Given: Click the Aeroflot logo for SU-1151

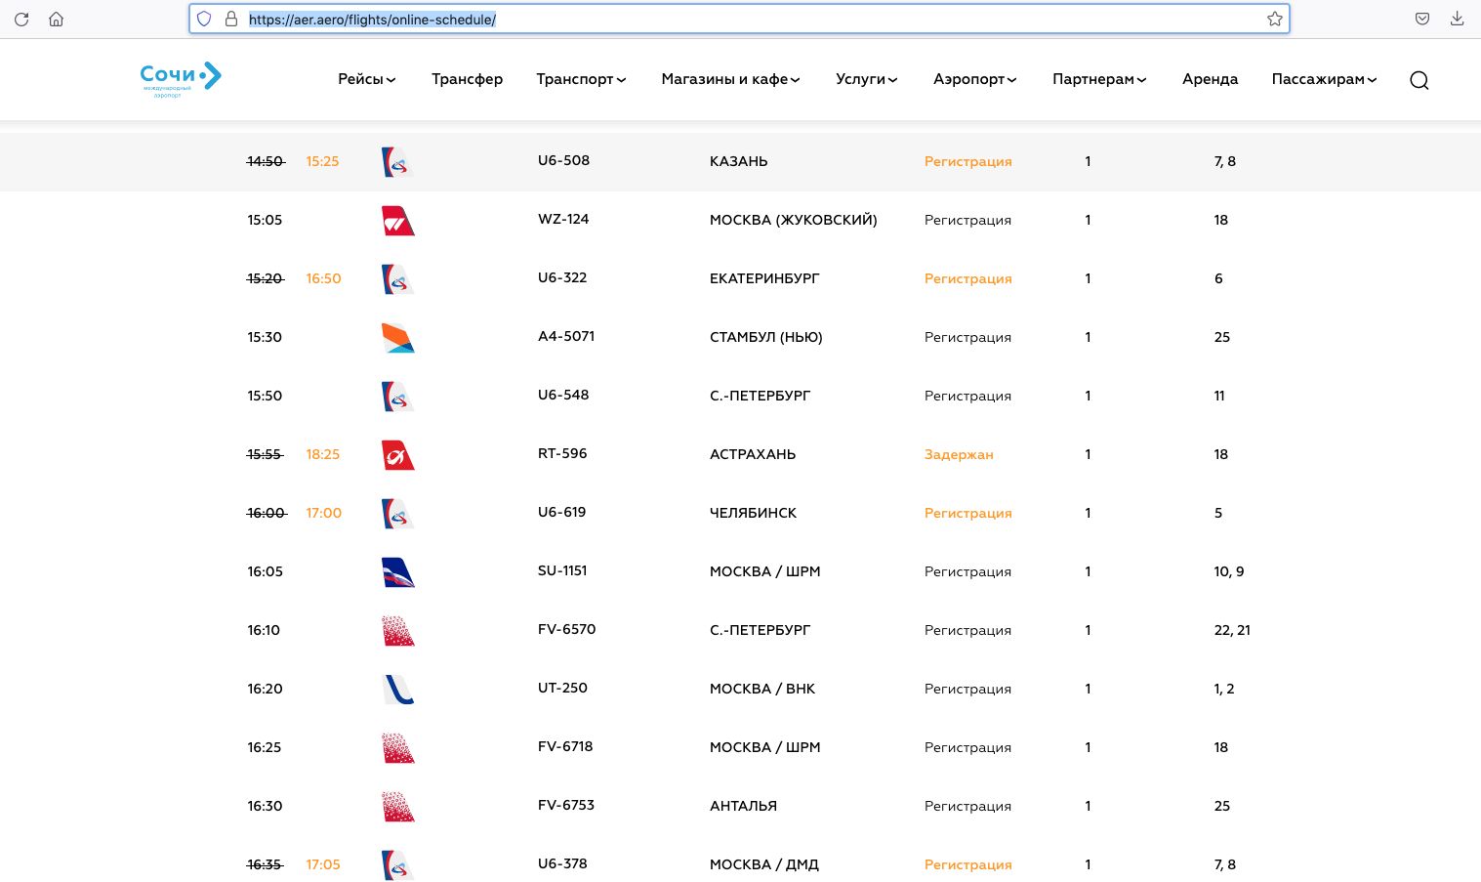Looking at the screenshot, I should pos(397,572).
